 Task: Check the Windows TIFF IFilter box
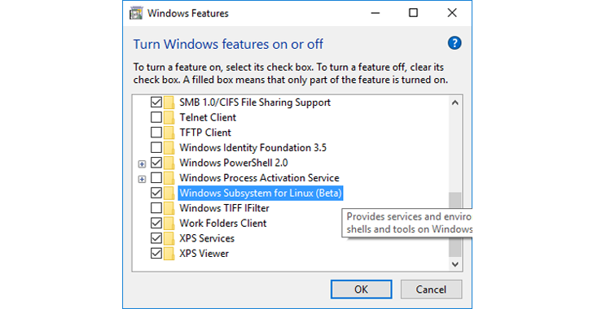(x=156, y=208)
